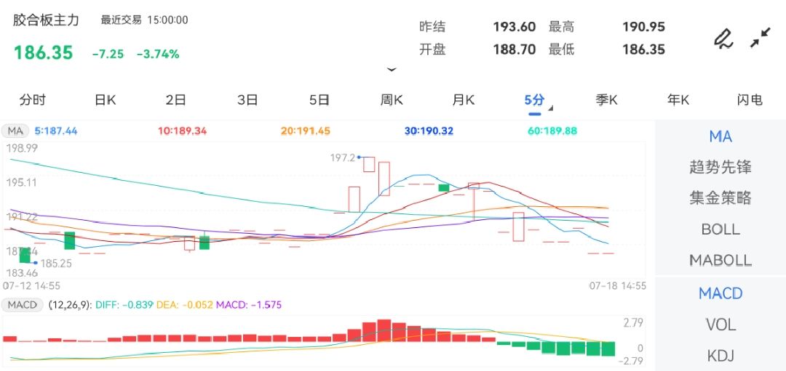The image size is (786, 371).
Task: Enable the BOLL overlay indicator
Action: coord(720,229)
